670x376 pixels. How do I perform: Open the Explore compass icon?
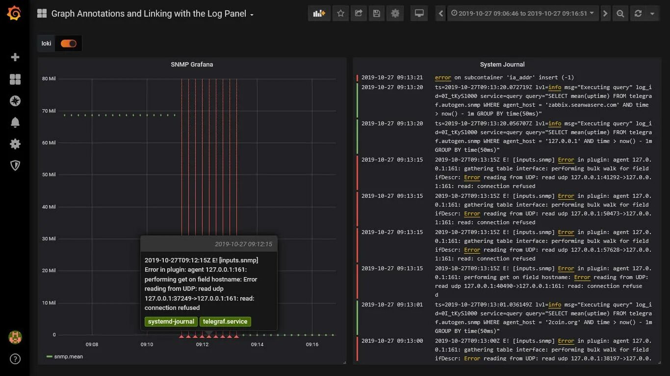tap(15, 101)
